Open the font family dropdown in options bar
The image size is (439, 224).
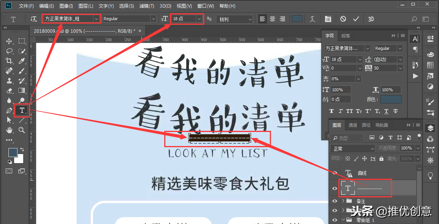click(x=96, y=19)
